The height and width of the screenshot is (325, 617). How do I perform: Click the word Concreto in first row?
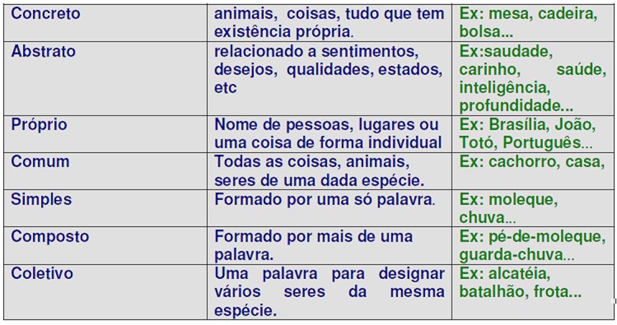point(46,13)
